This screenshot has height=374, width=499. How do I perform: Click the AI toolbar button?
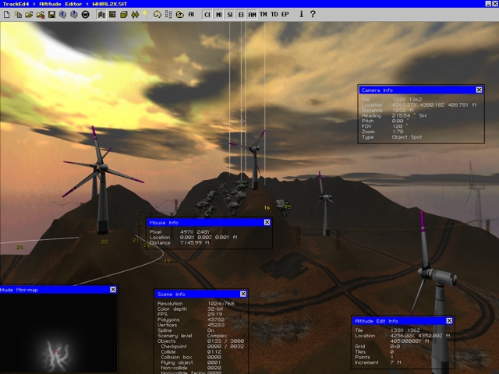click(191, 14)
